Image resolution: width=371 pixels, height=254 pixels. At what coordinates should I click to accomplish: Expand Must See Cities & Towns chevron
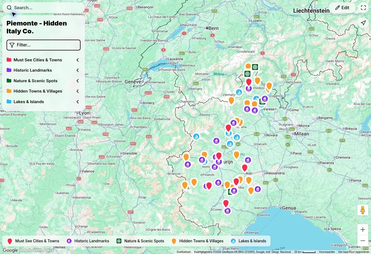[78, 60]
